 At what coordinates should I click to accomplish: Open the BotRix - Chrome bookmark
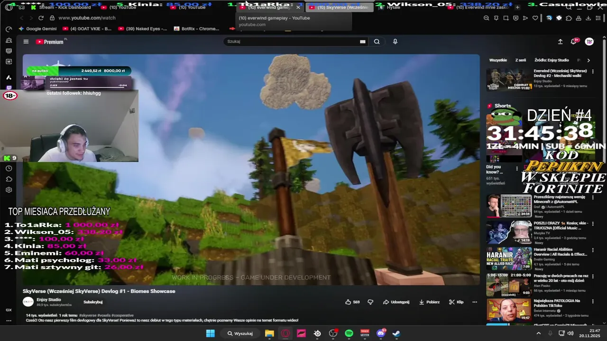tap(197, 29)
